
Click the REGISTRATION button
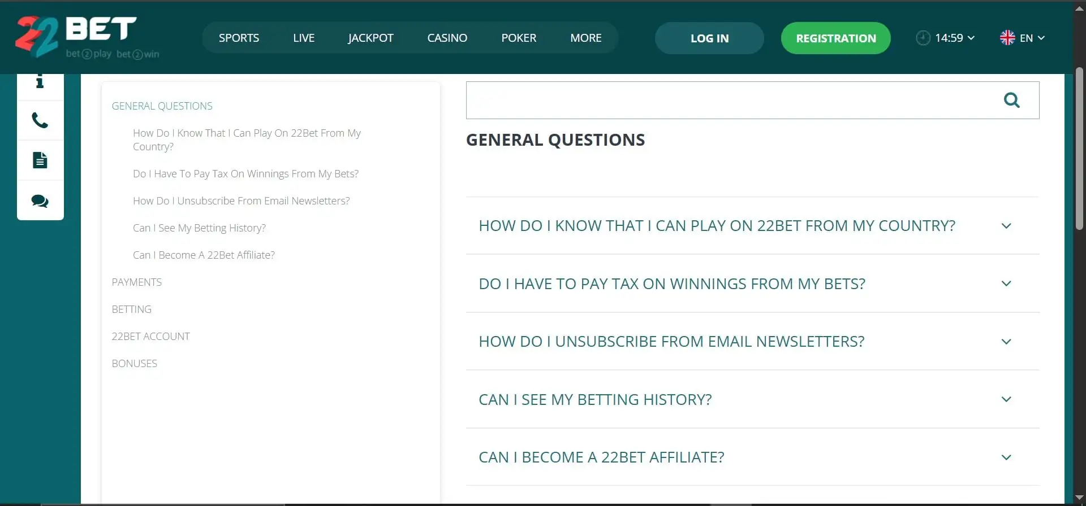click(836, 38)
